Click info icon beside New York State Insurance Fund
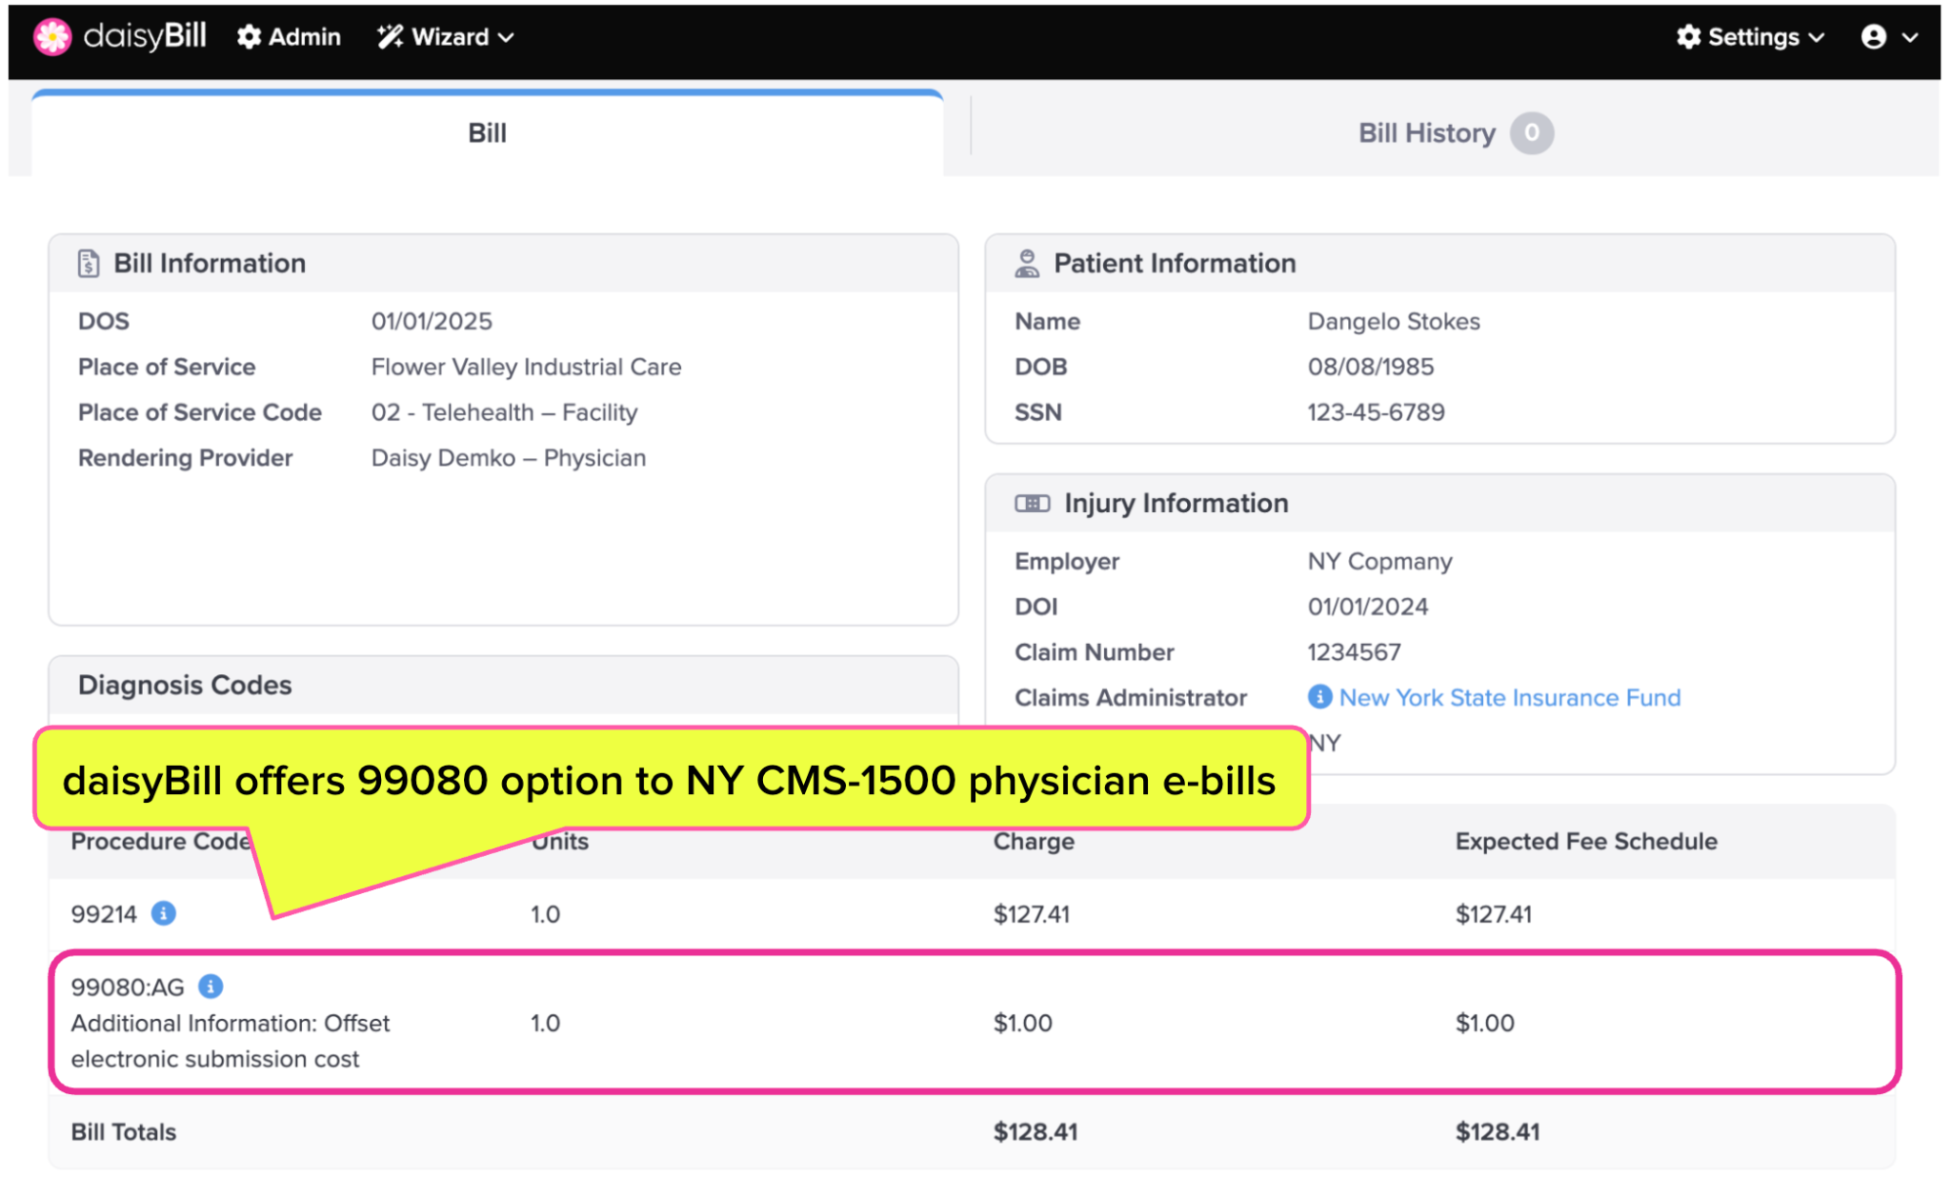This screenshot has height=1196, width=1951. pyautogui.click(x=1319, y=697)
